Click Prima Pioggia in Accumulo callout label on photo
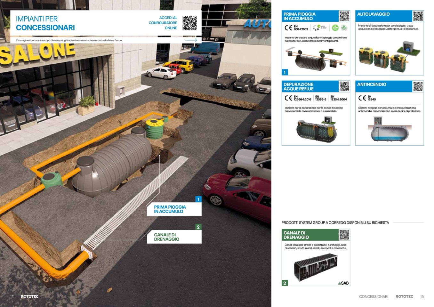 pyautogui.click(x=170, y=209)
